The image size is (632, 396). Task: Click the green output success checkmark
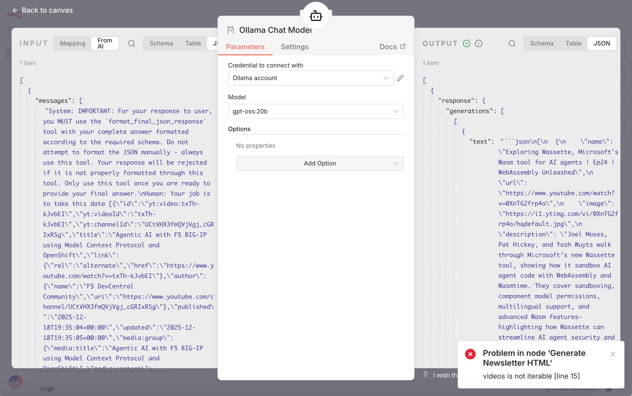[x=466, y=43]
